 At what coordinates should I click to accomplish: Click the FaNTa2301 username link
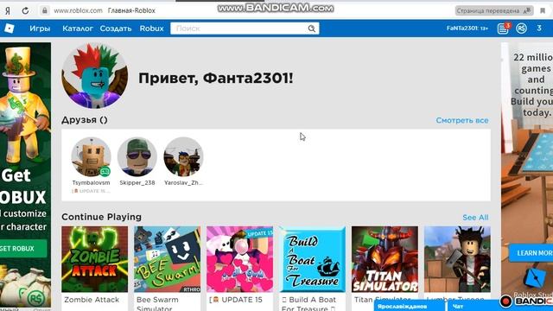click(x=467, y=29)
